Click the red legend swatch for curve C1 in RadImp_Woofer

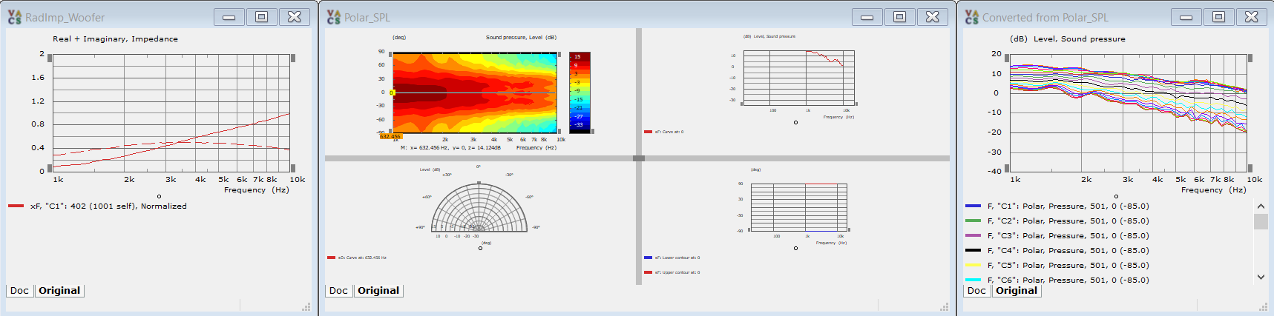(x=16, y=206)
